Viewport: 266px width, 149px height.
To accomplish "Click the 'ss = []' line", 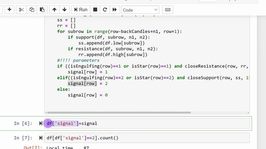I will (66, 20).
